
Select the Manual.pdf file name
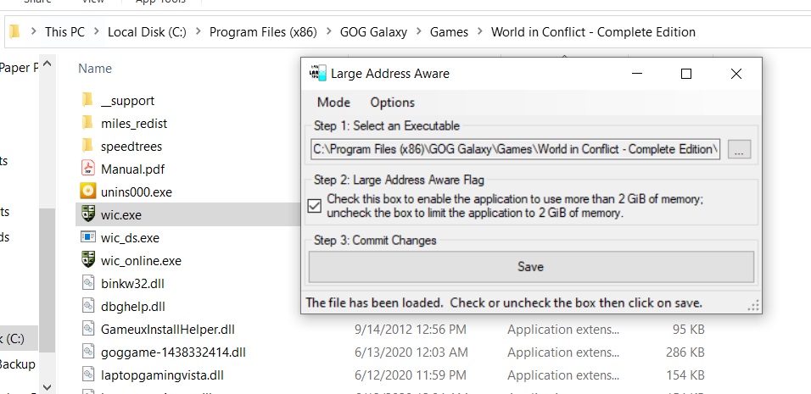(x=133, y=169)
